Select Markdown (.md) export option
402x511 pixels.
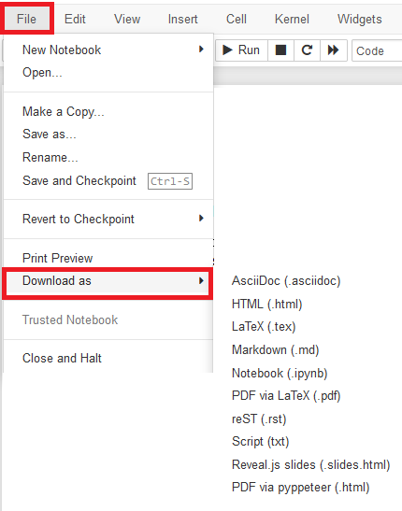pyautogui.click(x=275, y=350)
